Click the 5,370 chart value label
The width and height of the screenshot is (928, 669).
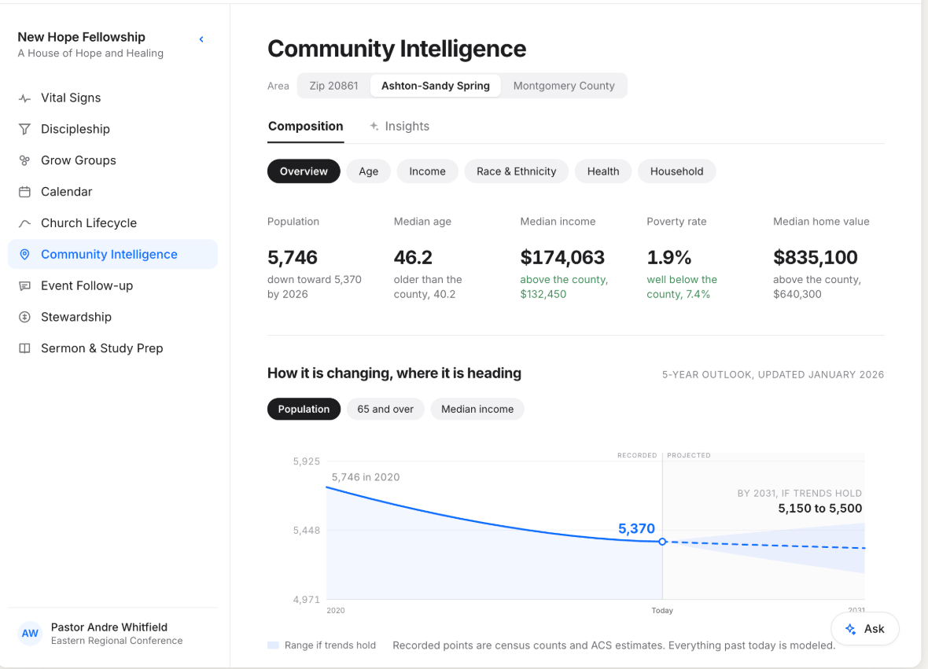(x=636, y=529)
